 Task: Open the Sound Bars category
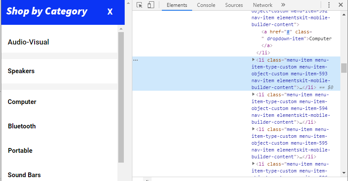(x=24, y=175)
